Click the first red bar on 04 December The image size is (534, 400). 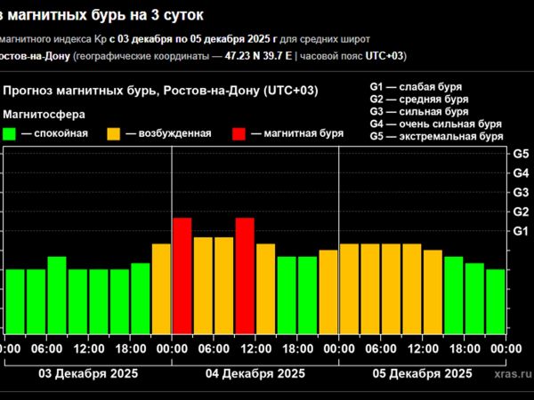click(182, 275)
